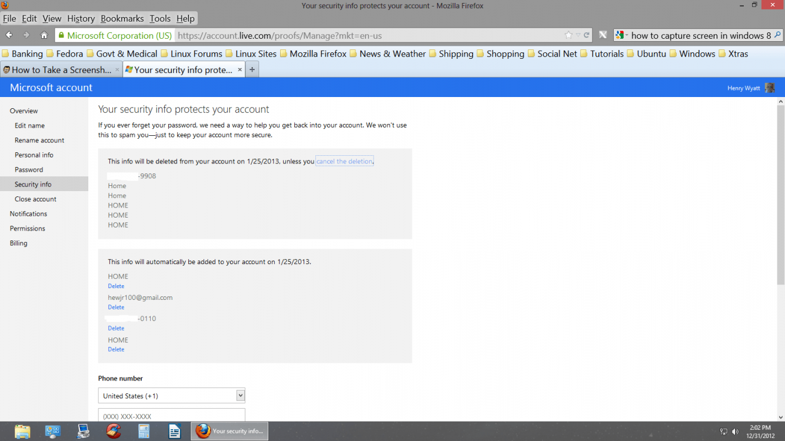Image resolution: width=785 pixels, height=441 pixels.
Task: Open the Fedora bookmarks folder
Action: 65,54
